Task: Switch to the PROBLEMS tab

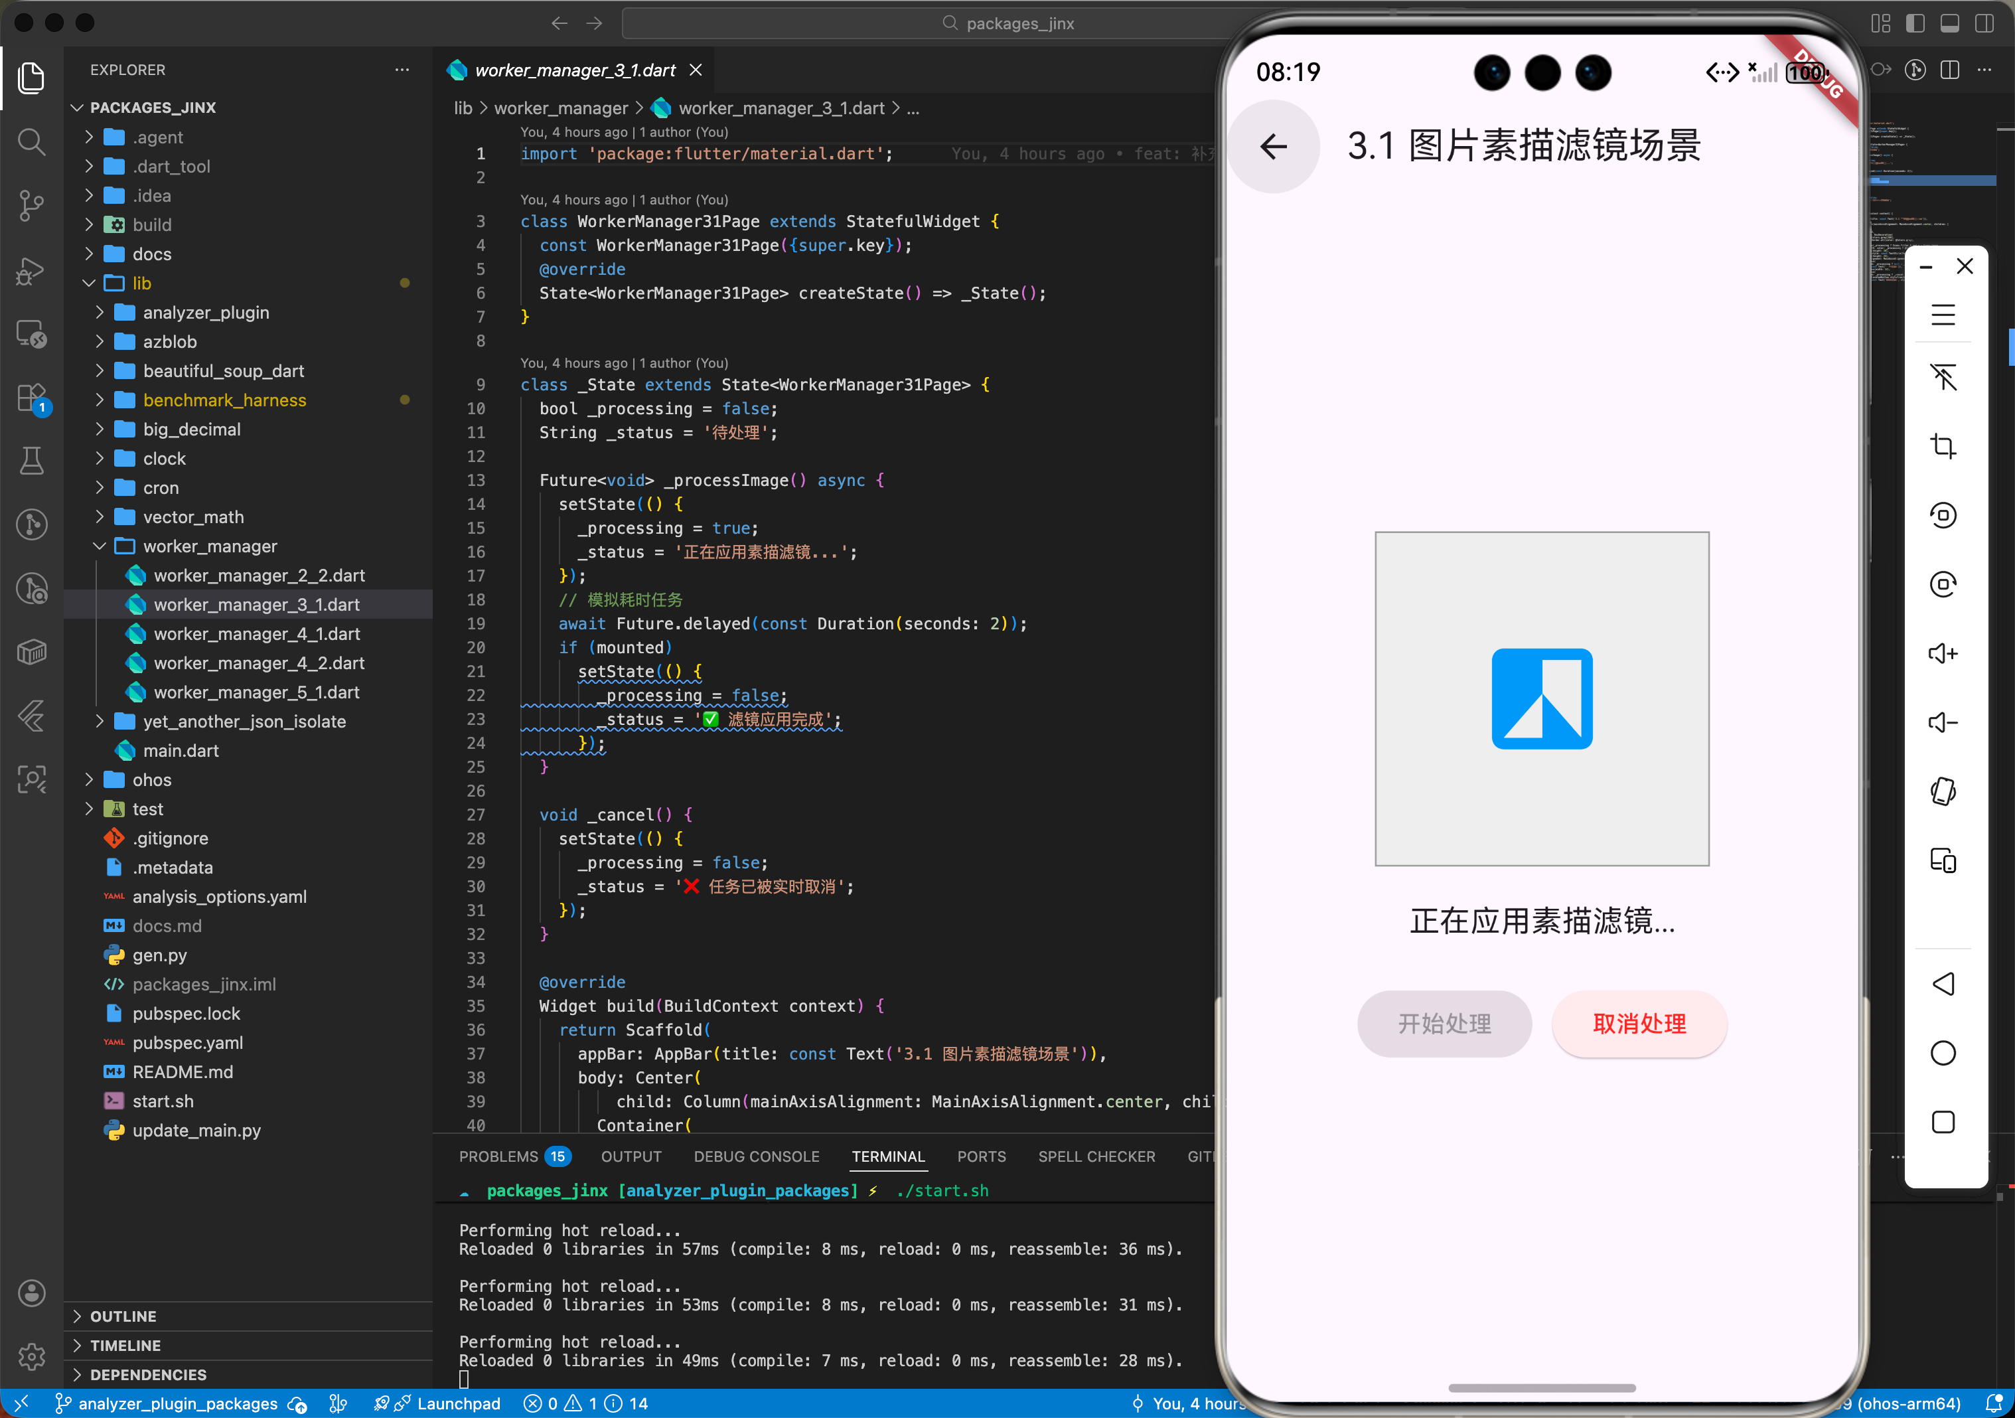Action: 498,1156
